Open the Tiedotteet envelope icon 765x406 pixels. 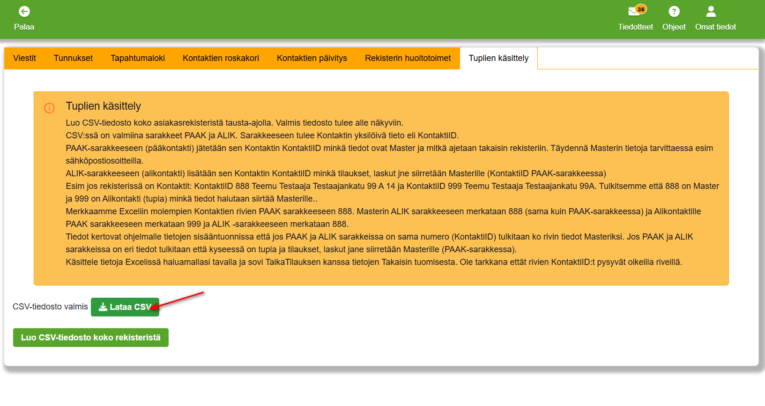tap(634, 12)
